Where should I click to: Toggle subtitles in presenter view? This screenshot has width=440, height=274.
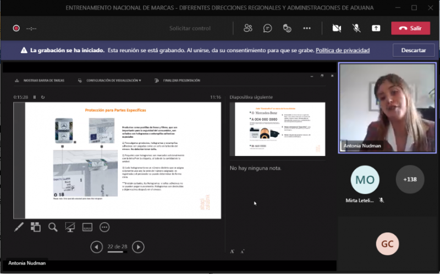coord(87,227)
